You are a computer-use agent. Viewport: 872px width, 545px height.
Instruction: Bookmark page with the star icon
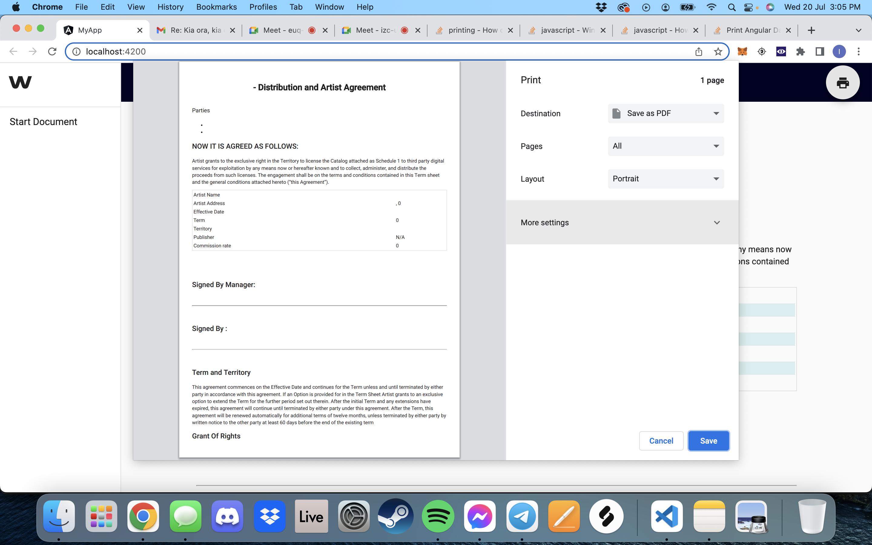tap(718, 51)
